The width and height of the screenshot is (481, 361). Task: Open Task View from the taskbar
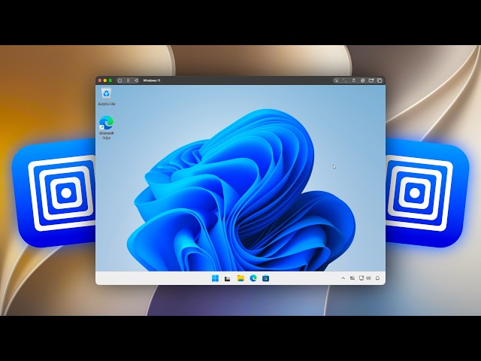point(227,278)
